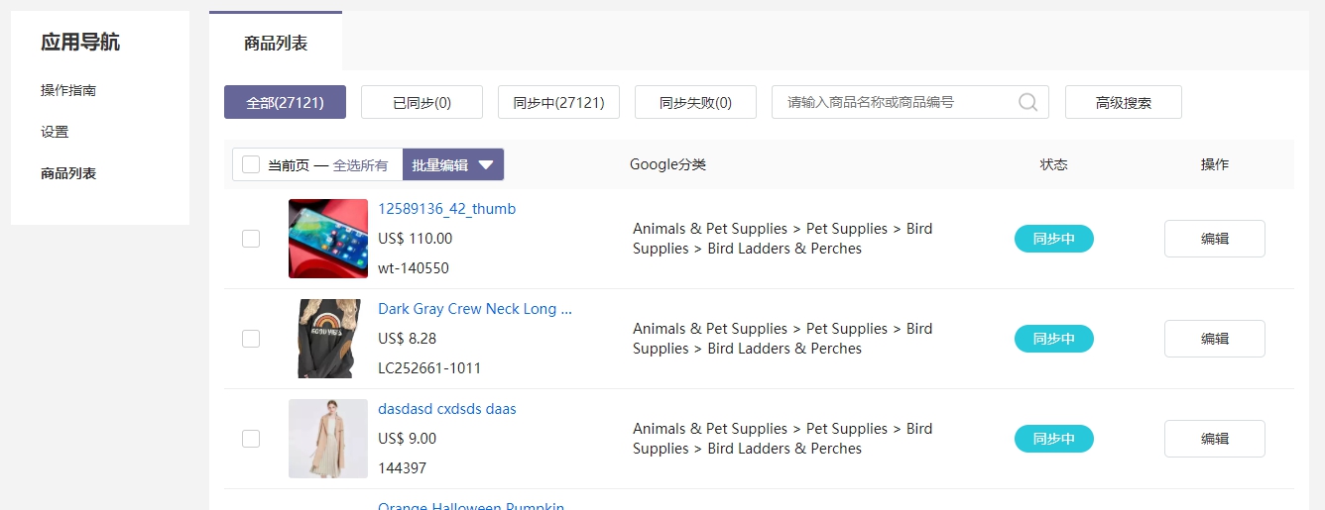Toggle checkbox for dasdasd cxdsds daas
The width and height of the screenshot is (1325, 510).
pyautogui.click(x=251, y=439)
